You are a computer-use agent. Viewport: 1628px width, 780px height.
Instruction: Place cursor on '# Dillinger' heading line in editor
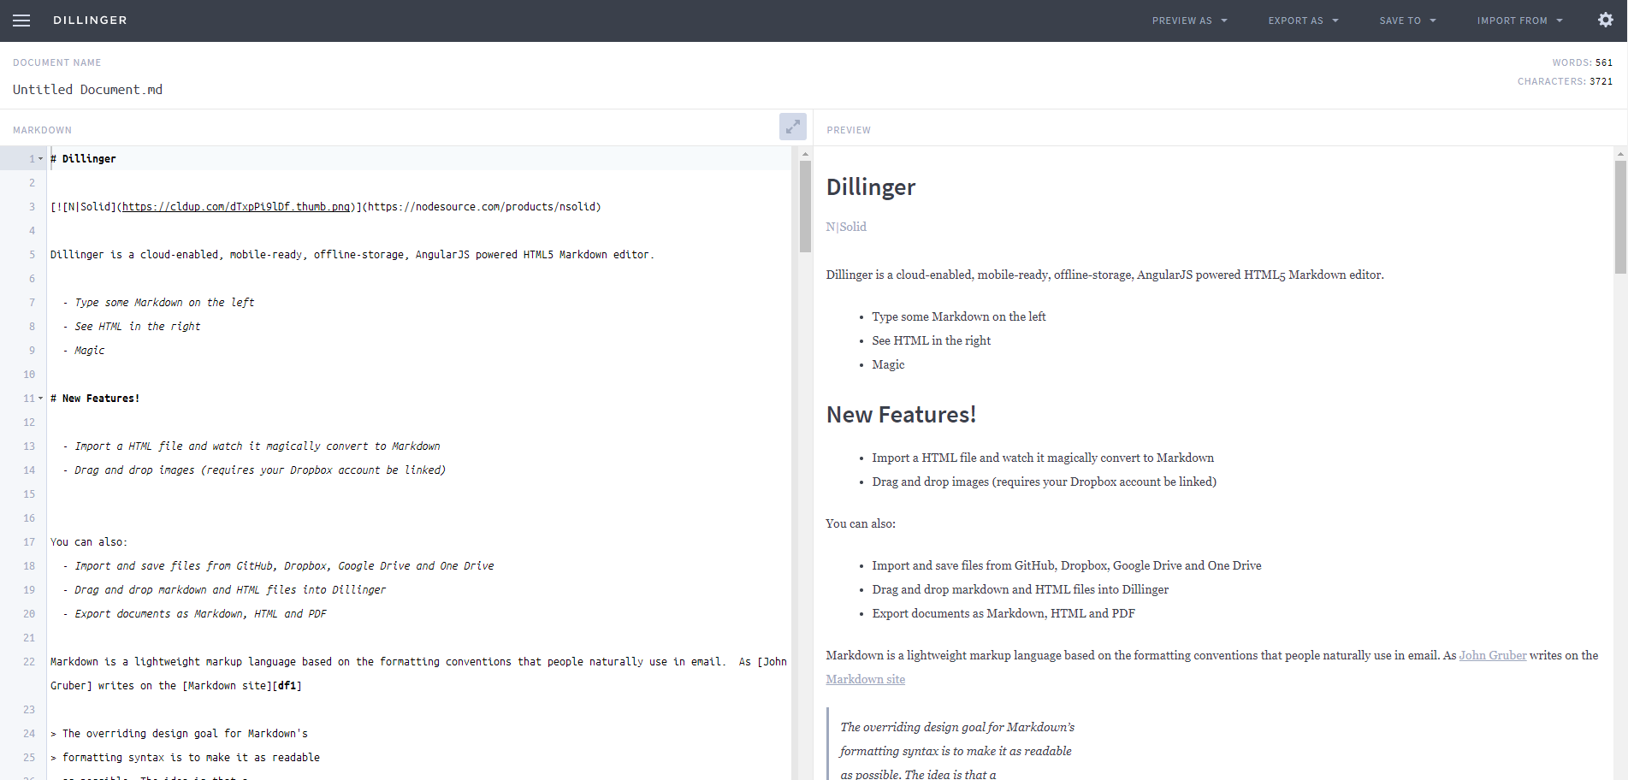[83, 159]
